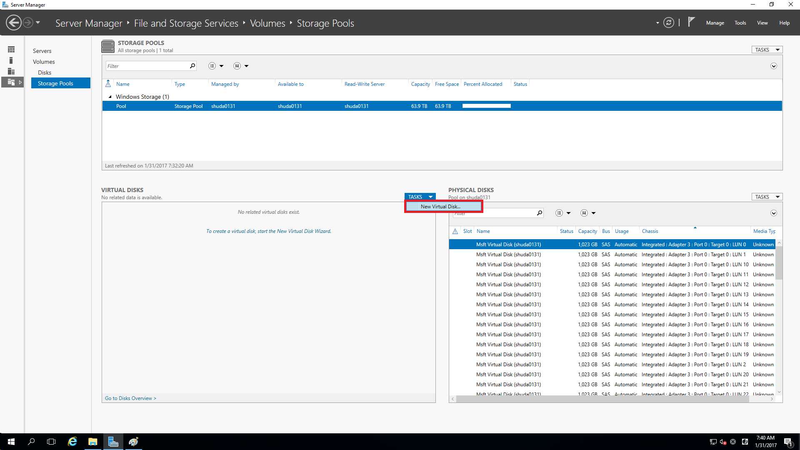Sort physical disks by Slot column
This screenshot has width=800, height=450.
coord(467,231)
